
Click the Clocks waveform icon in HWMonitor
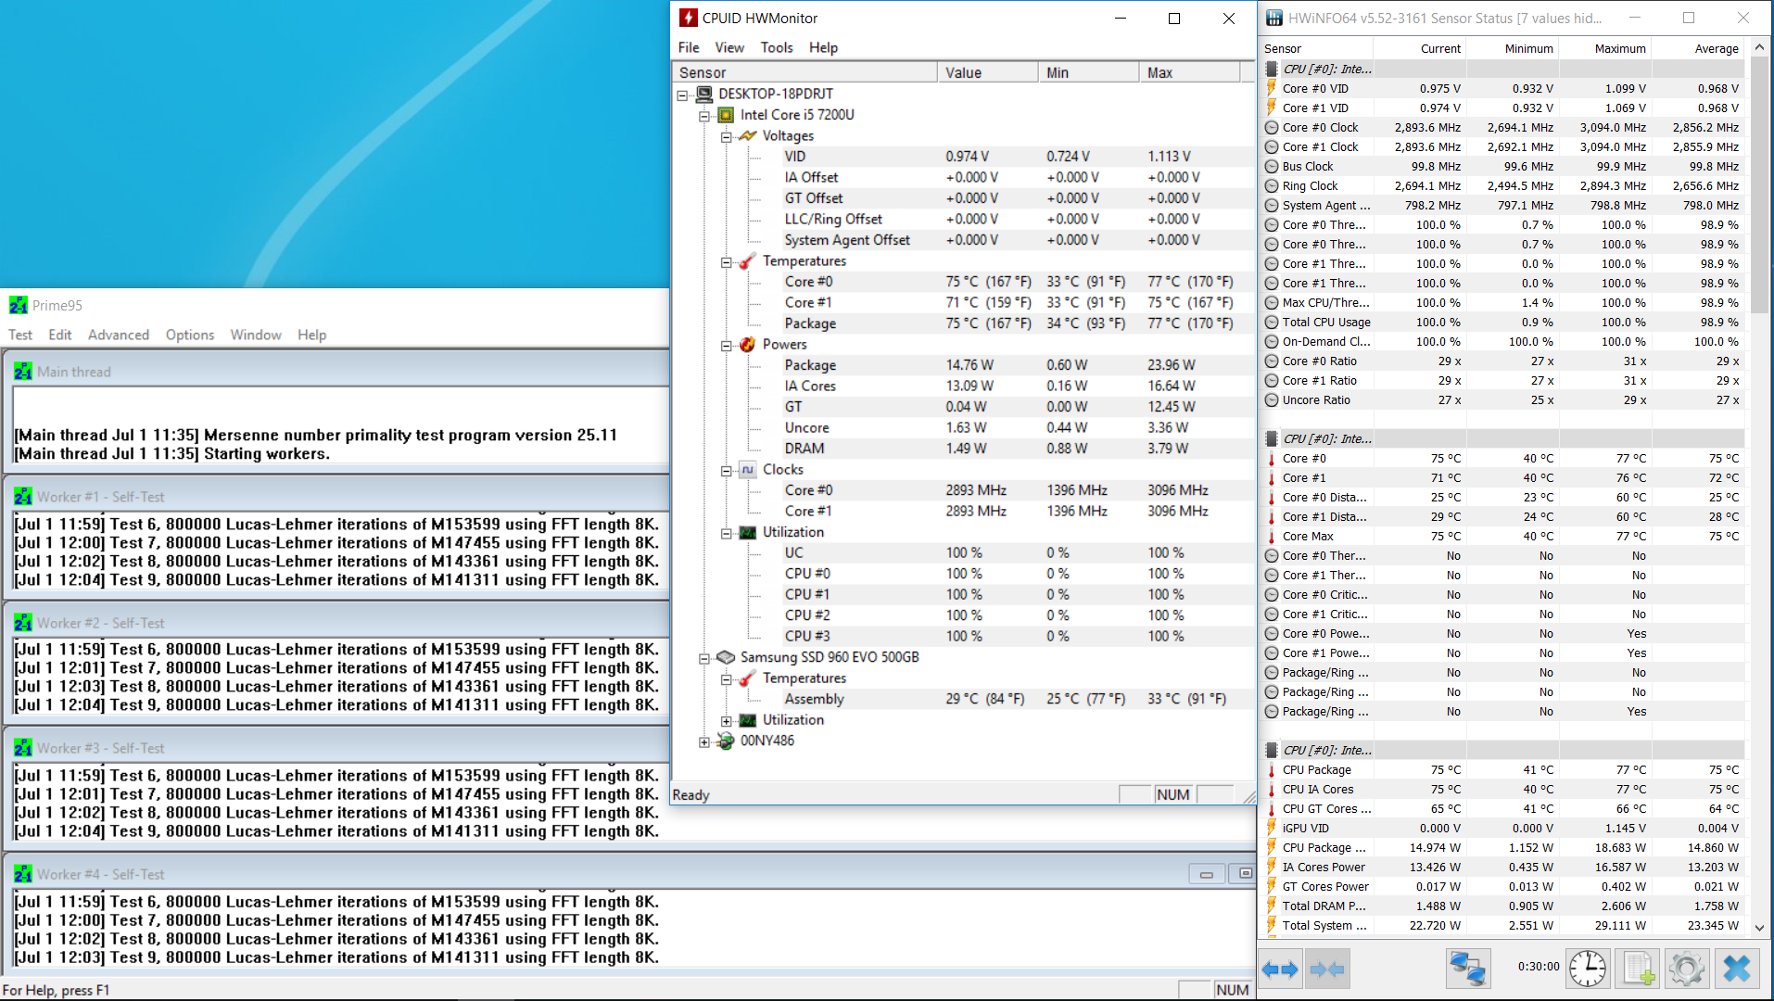[748, 470]
